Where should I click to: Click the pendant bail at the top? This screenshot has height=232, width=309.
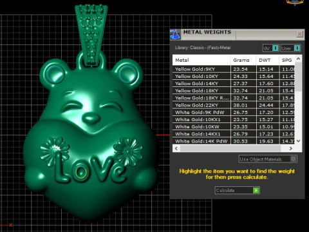[x=91, y=34]
